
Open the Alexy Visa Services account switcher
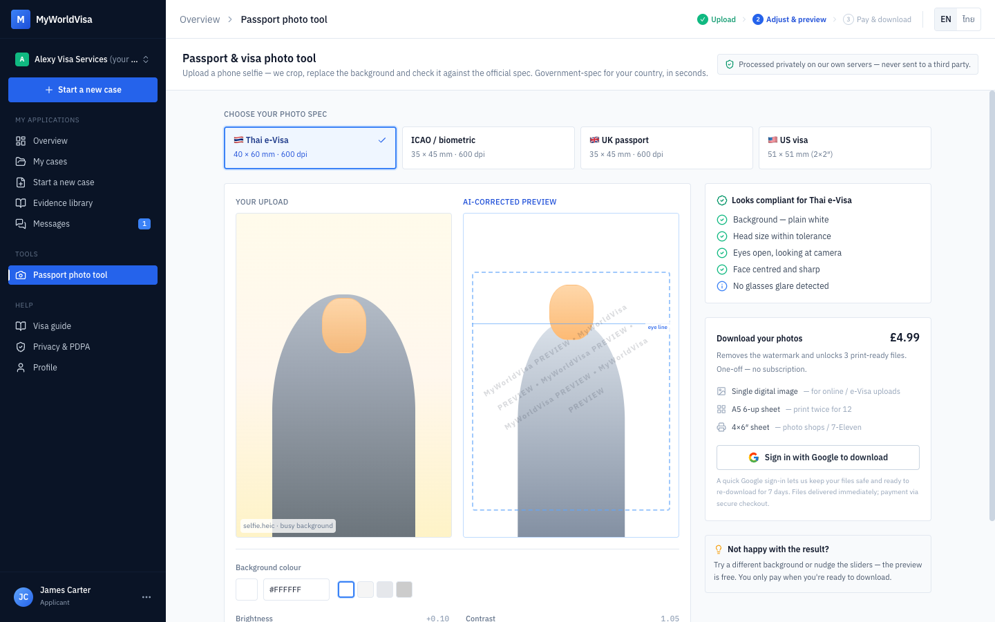(83, 59)
